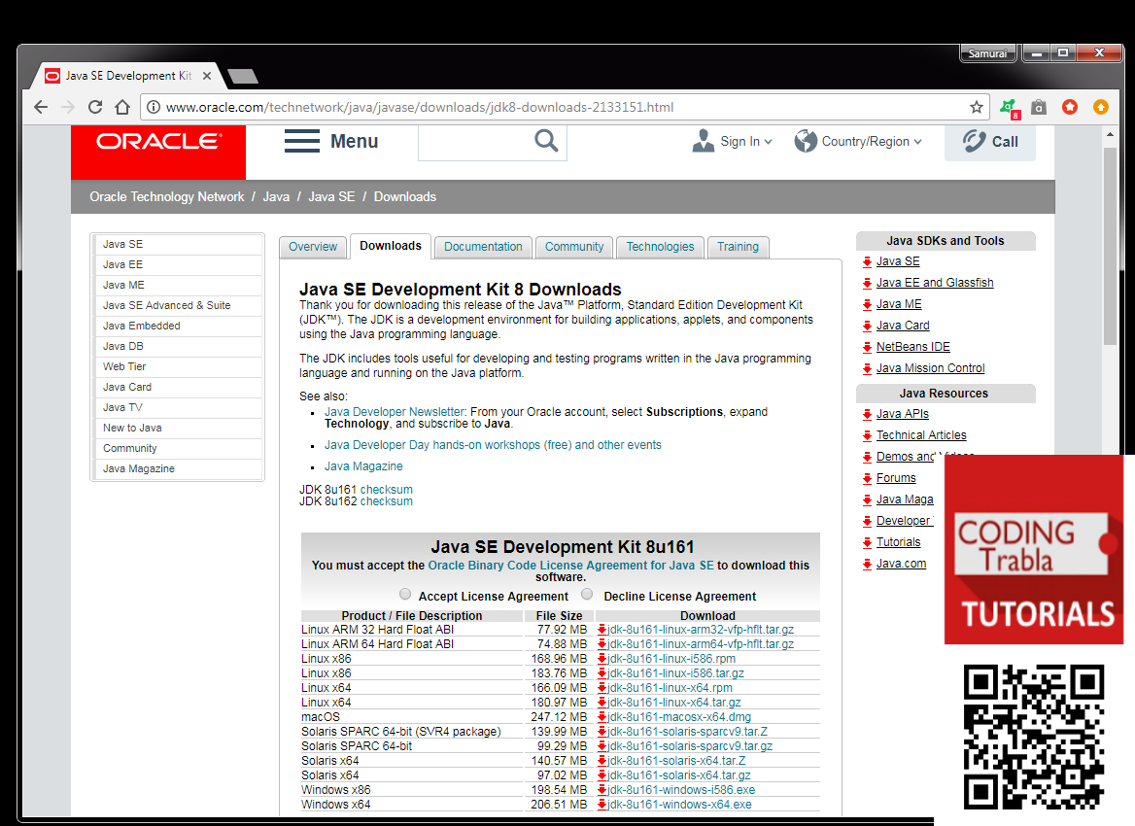Click red arrow icon next to Tutorials
The image size is (1135, 826).
867,543
